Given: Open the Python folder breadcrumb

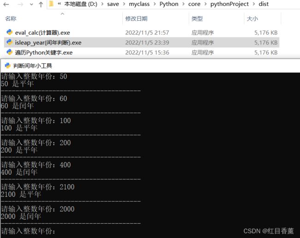Looking at the screenshot, I should point(169,4).
